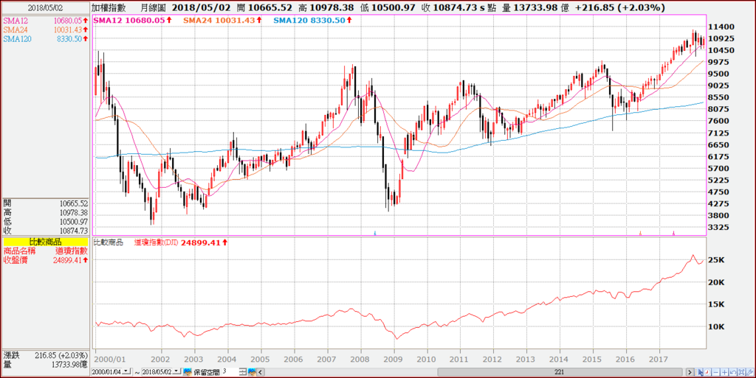The image size is (756, 378).
Task: Click the 加權指數 title text
Action: click(x=109, y=7)
